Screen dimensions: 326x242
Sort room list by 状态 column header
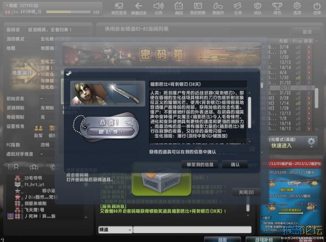pos(308,40)
